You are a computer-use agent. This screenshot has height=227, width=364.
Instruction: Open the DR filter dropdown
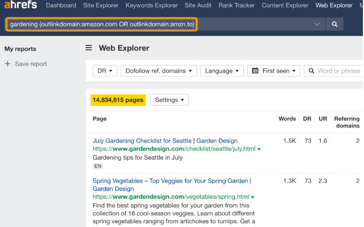105,71
